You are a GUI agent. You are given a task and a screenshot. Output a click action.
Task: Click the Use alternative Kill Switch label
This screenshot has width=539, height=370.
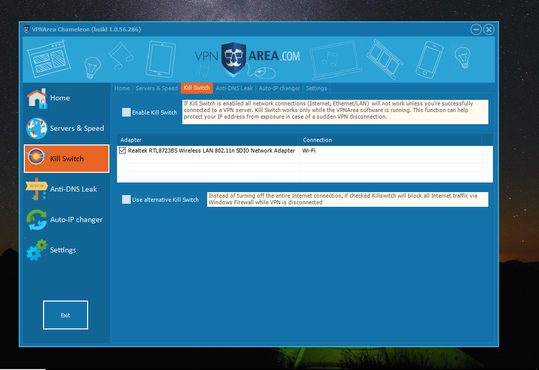165,200
